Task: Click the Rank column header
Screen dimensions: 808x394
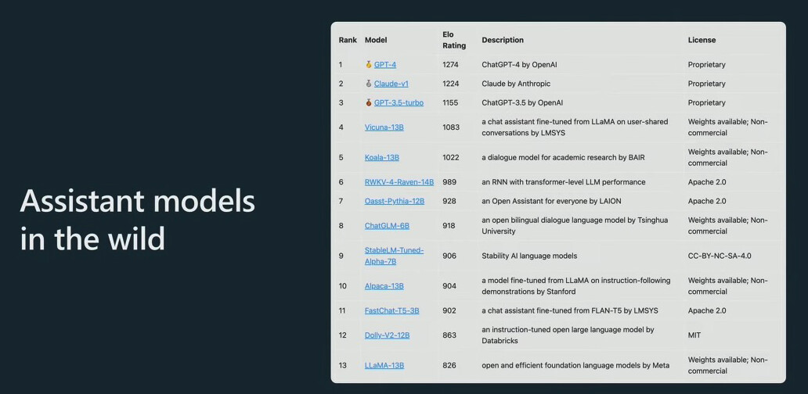Action: pyautogui.click(x=348, y=40)
